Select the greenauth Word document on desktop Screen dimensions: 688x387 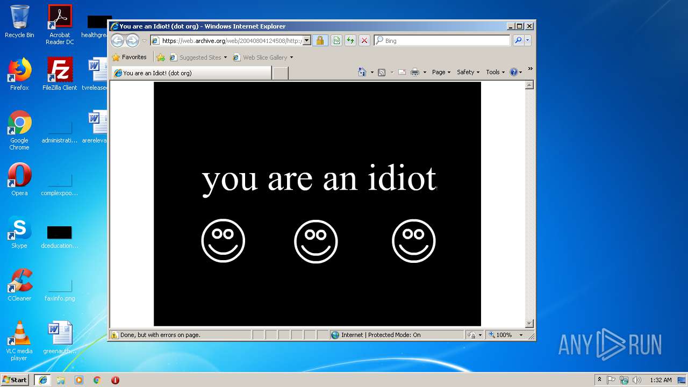point(60,338)
